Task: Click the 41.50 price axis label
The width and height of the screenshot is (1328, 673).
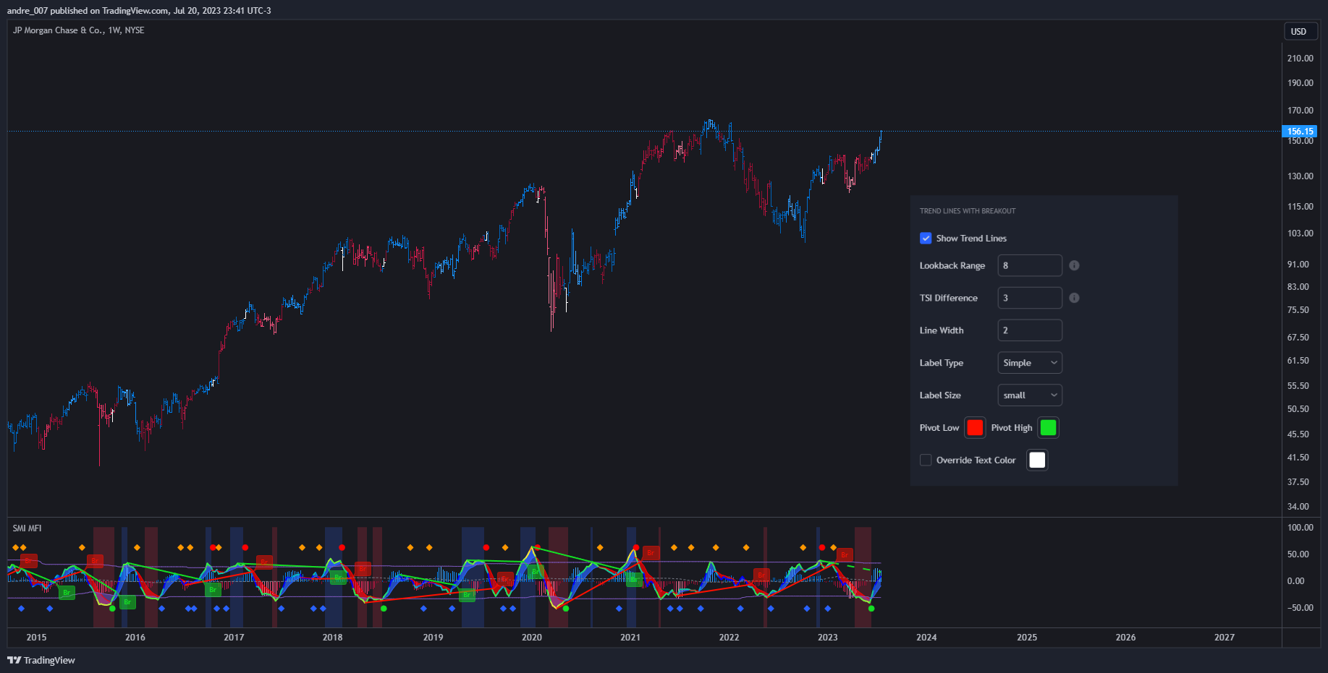Action: (x=1298, y=458)
